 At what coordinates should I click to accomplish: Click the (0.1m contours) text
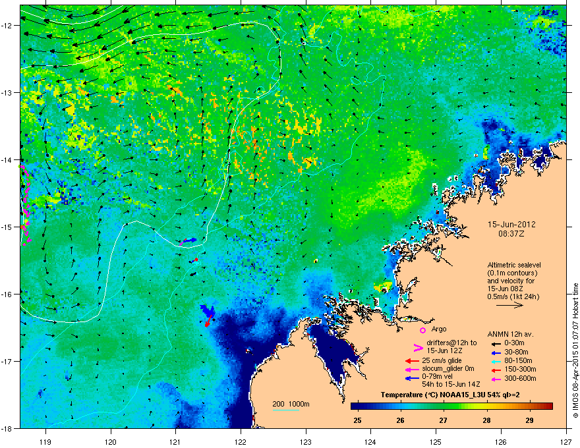tap(512, 273)
